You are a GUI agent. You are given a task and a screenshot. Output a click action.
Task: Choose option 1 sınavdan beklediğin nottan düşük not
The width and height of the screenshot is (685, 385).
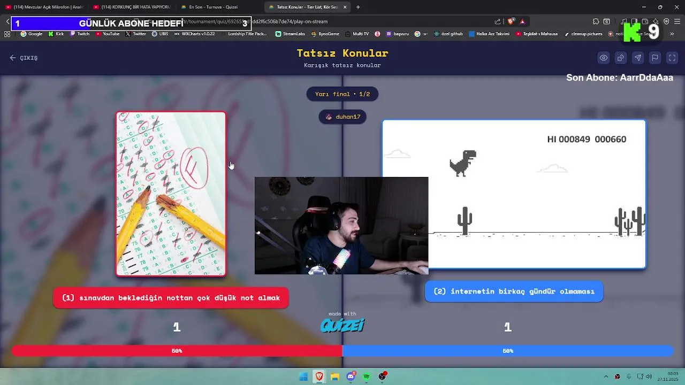(x=171, y=298)
